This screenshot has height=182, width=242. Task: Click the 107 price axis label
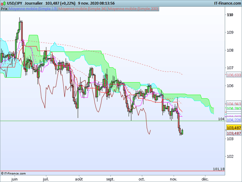click(x=230, y=68)
